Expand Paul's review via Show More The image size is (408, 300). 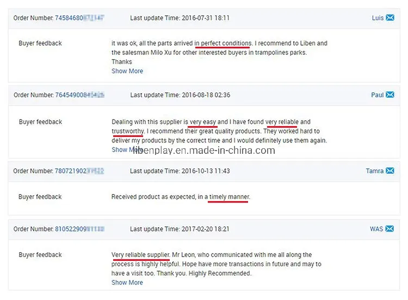[121, 150]
